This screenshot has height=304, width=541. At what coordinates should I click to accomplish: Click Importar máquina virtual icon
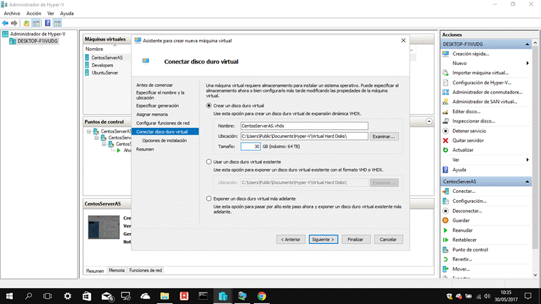tap(445, 73)
